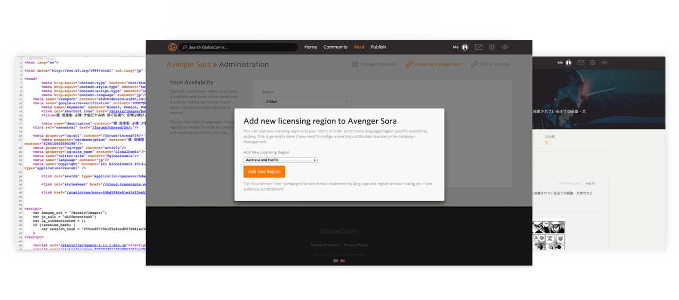Click the Aug 26 date in right window
The image size is (679, 300).
click(x=590, y=183)
